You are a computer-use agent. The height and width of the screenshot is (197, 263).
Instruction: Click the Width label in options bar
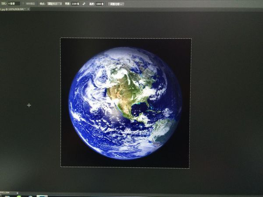tap(67, 4)
